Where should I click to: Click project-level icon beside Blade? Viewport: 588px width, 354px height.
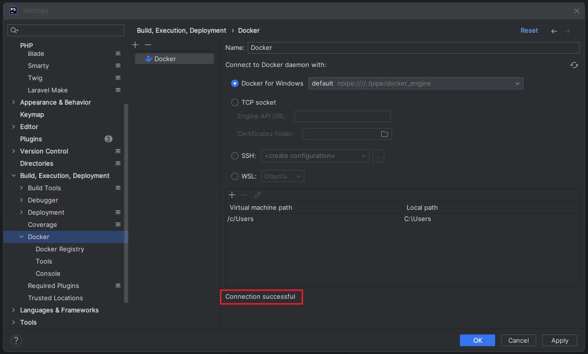[x=118, y=53]
